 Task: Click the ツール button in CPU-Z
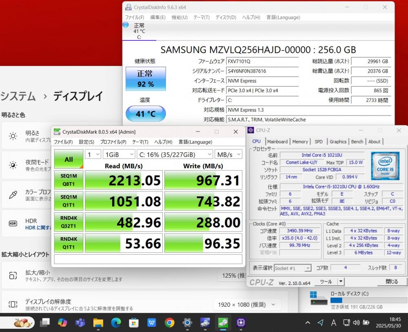(326, 281)
